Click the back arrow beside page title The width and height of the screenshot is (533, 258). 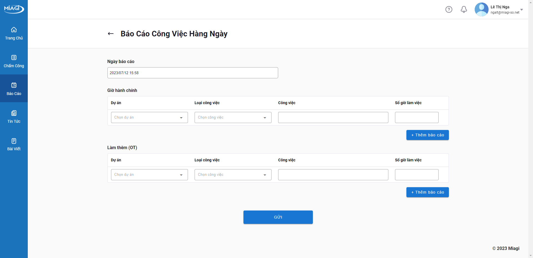[x=111, y=34]
